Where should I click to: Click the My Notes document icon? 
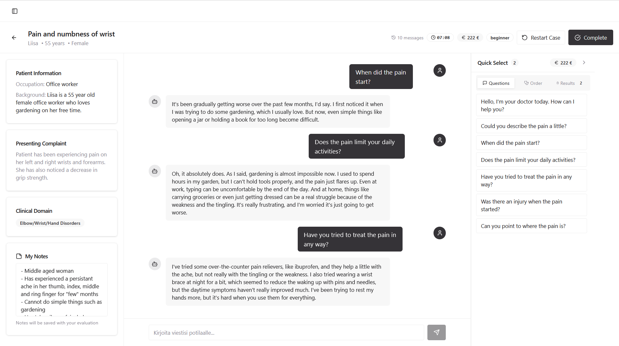(19, 256)
